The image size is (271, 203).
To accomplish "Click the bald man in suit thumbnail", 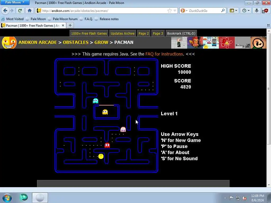I will [x=179, y=43].
